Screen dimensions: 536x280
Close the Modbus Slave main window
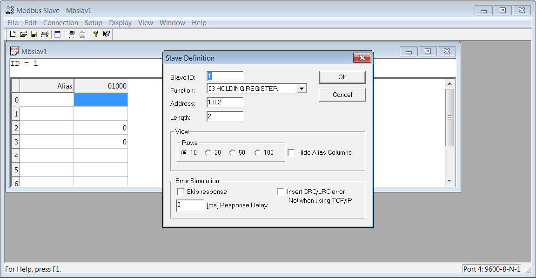(522, 11)
